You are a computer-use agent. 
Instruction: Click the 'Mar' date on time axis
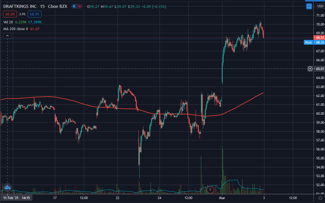pos(222,198)
